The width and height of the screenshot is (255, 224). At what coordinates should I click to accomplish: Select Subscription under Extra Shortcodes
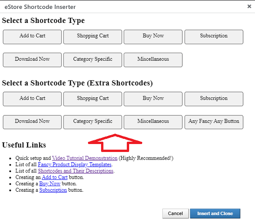pyautogui.click(x=214, y=99)
